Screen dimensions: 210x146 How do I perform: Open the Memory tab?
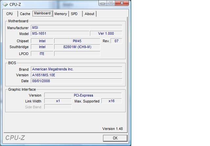[61, 14]
